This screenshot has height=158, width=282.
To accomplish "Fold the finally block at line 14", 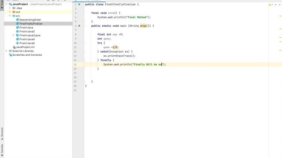I will pos(84,60).
